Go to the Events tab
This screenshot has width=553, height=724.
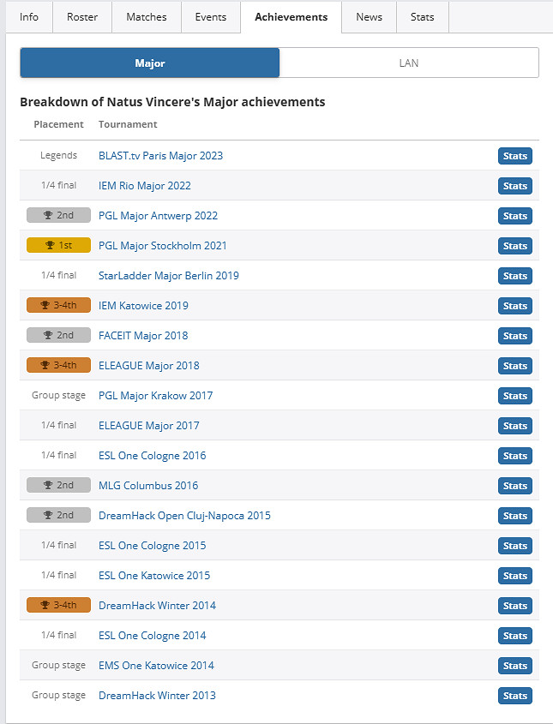[x=211, y=17]
